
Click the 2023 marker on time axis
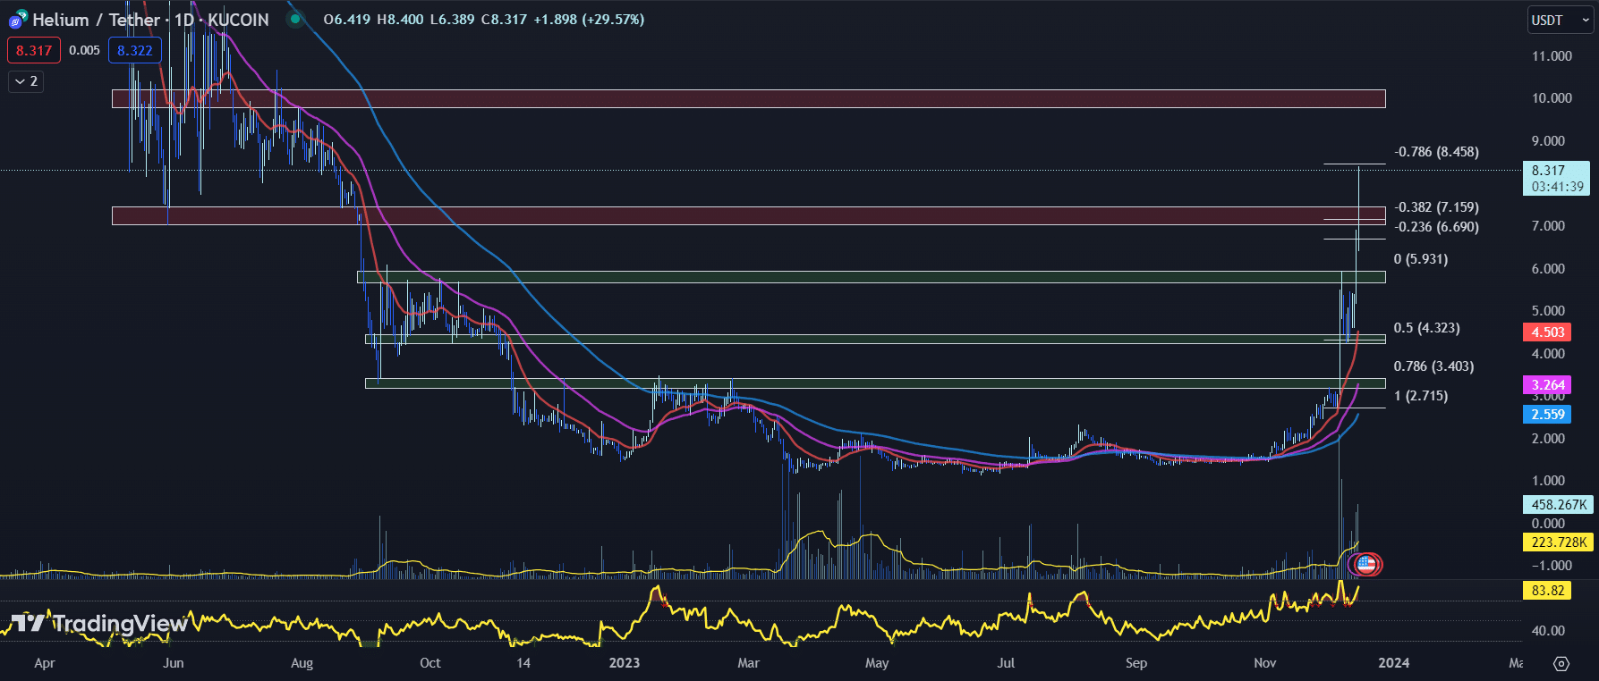(624, 663)
